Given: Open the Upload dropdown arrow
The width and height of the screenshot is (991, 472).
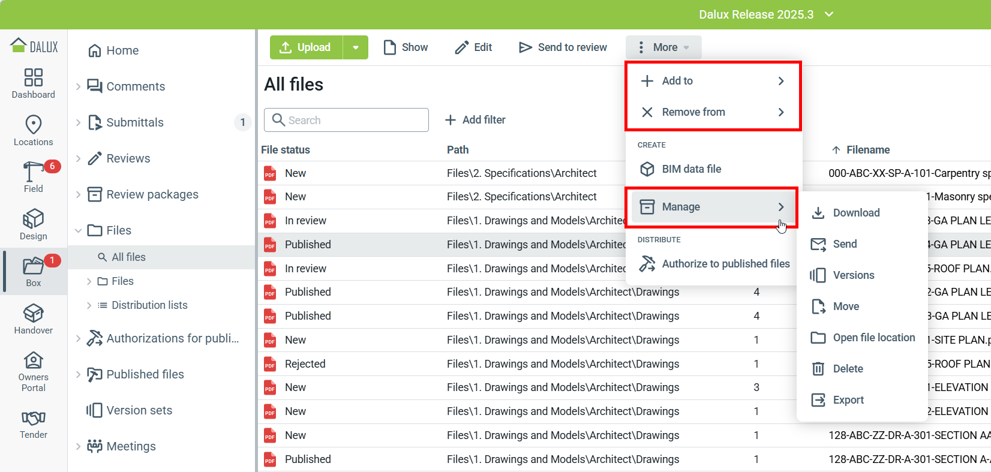Looking at the screenshot, I should pos(356,47).
